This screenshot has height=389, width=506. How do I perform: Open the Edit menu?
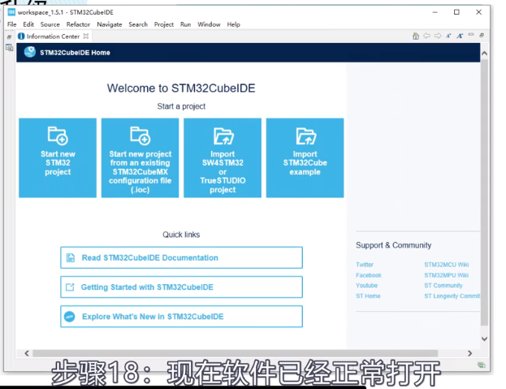(28, 24)
